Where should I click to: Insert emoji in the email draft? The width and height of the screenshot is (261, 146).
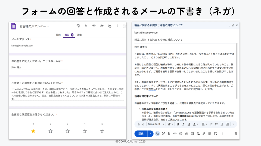[x=181, y=134]
